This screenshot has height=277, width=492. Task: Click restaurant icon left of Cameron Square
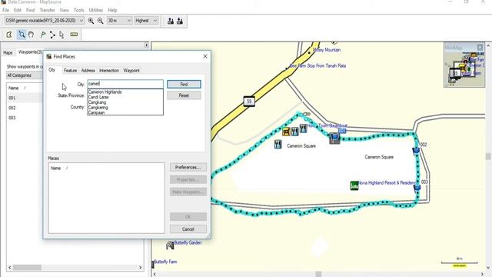pyautogui.click(x=278, y=144)
